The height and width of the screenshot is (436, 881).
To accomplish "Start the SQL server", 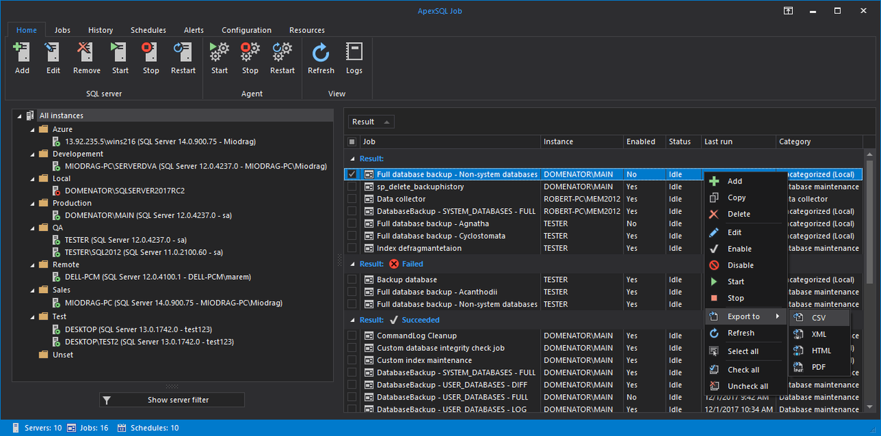I will coord(120,52).
